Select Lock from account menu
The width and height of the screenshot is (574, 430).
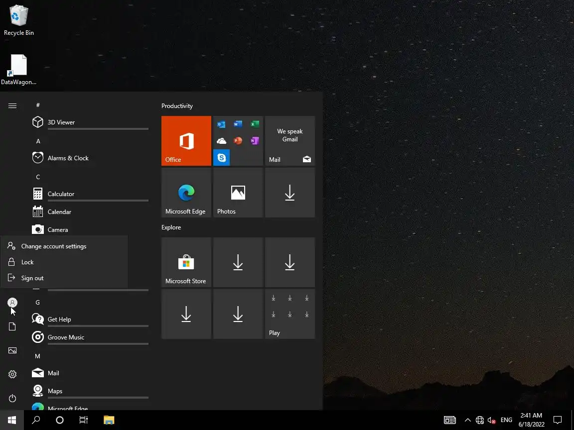64,262
